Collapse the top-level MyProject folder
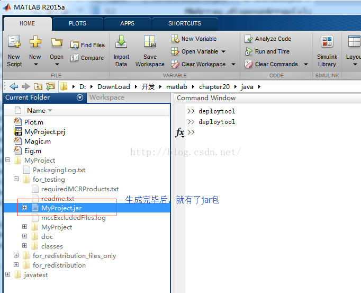 (7, 160)
